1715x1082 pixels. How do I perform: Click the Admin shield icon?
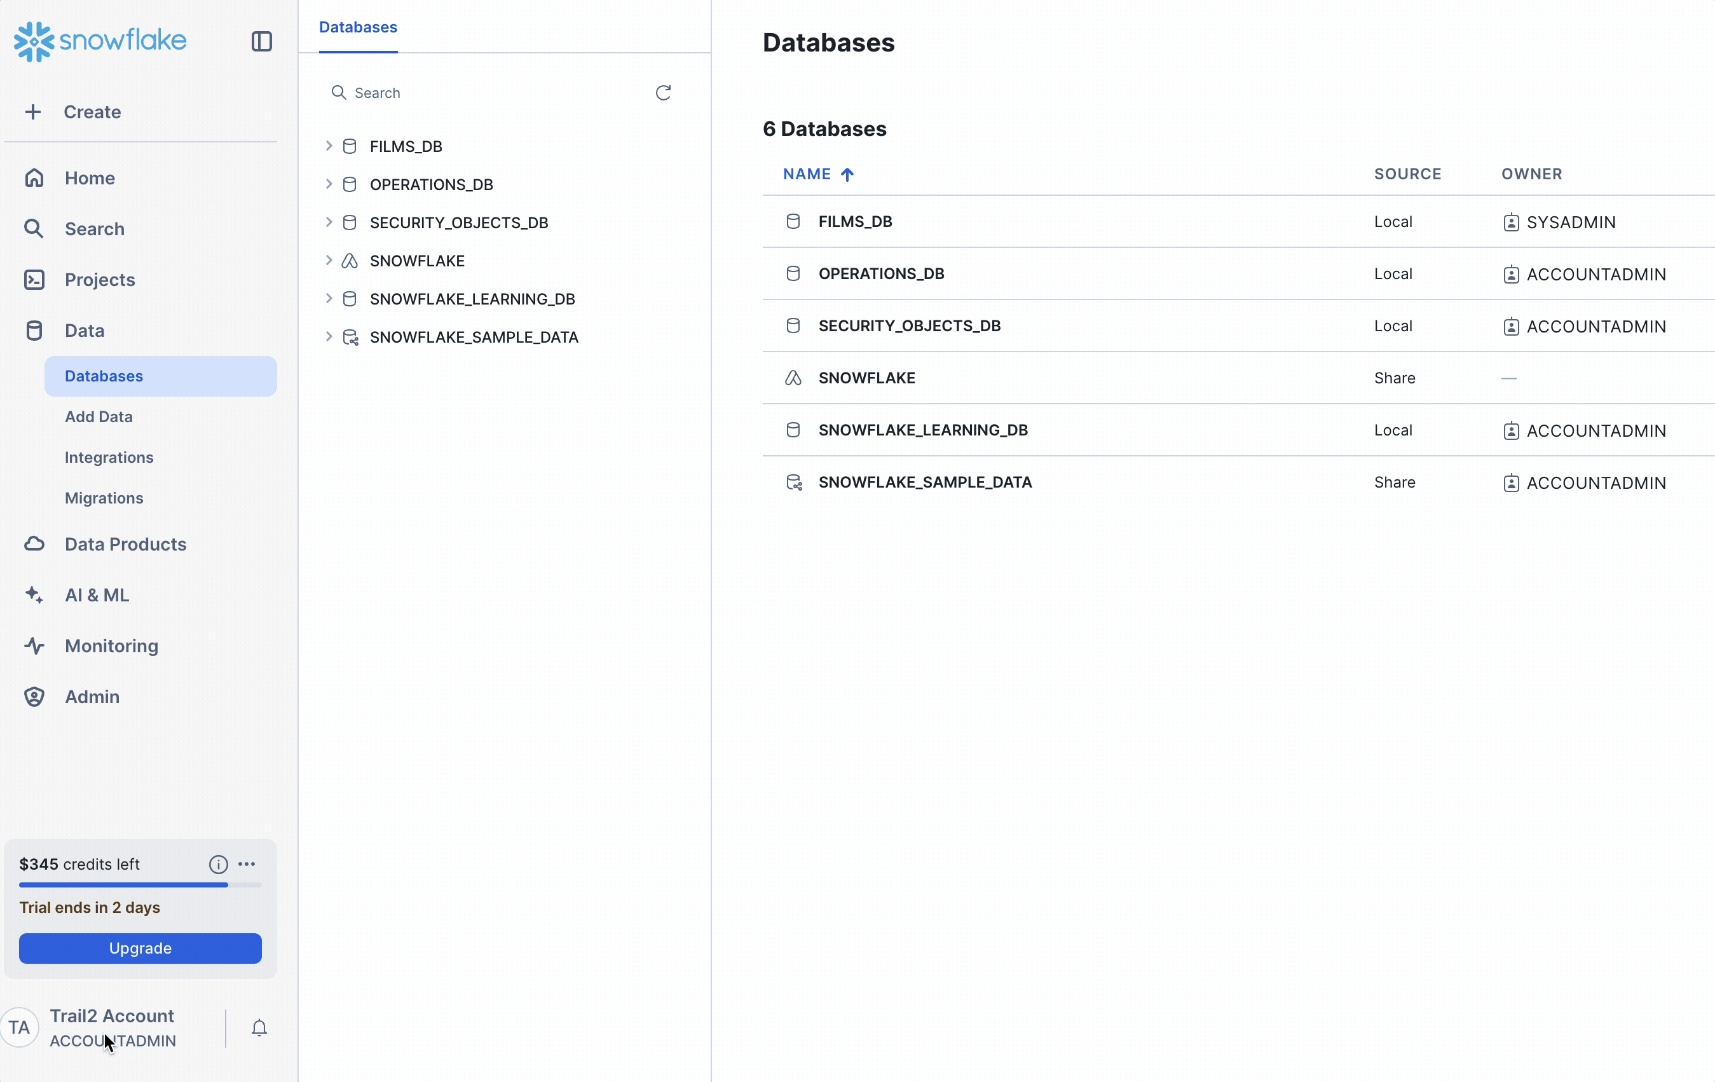pyautogui.click(x=34, y=697)
